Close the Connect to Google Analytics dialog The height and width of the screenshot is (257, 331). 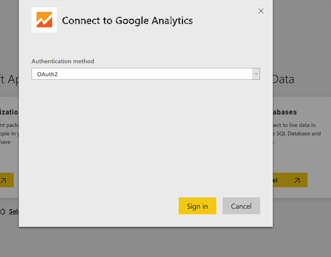point(261,11)
